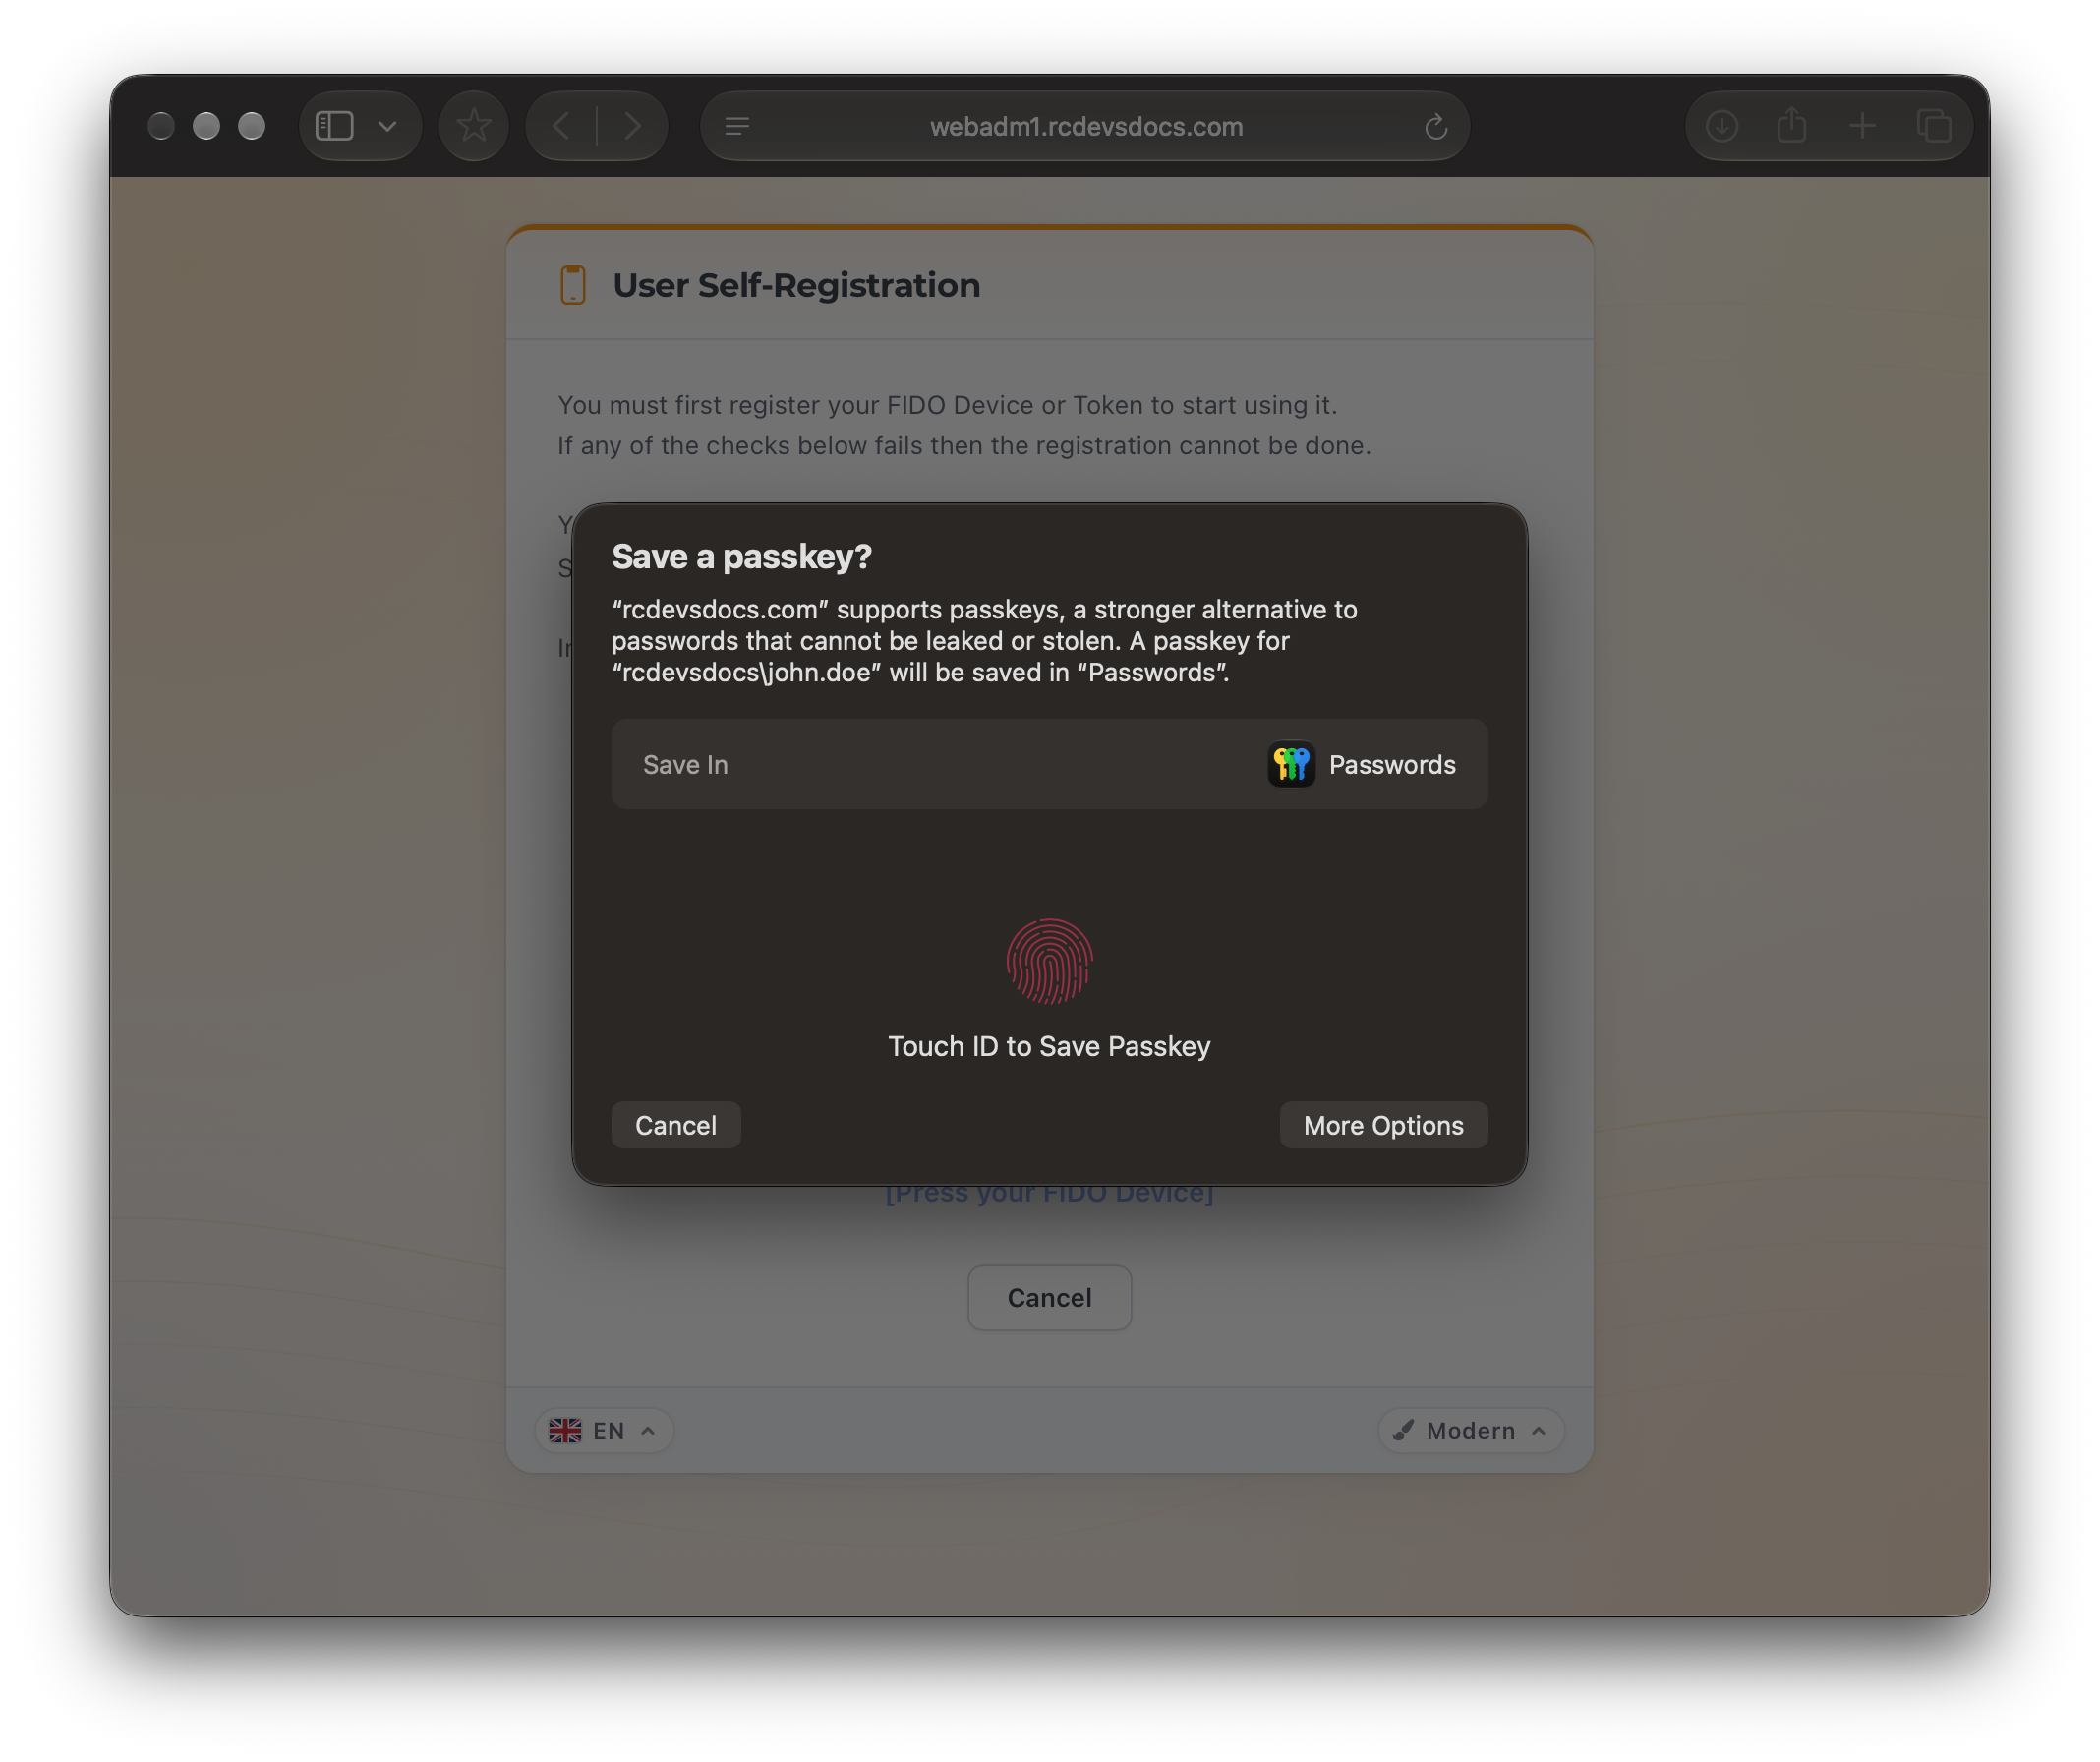The image size is (2100, 1762).
Task: Show tab overview icon
Action: click(x=1934, y=126)
